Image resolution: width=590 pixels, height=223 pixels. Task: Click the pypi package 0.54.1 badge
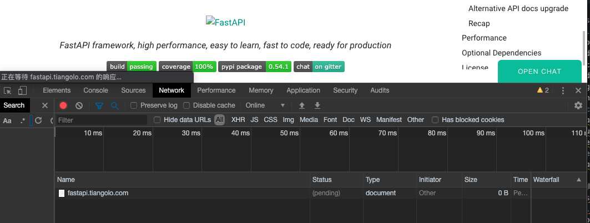[255, 67]
